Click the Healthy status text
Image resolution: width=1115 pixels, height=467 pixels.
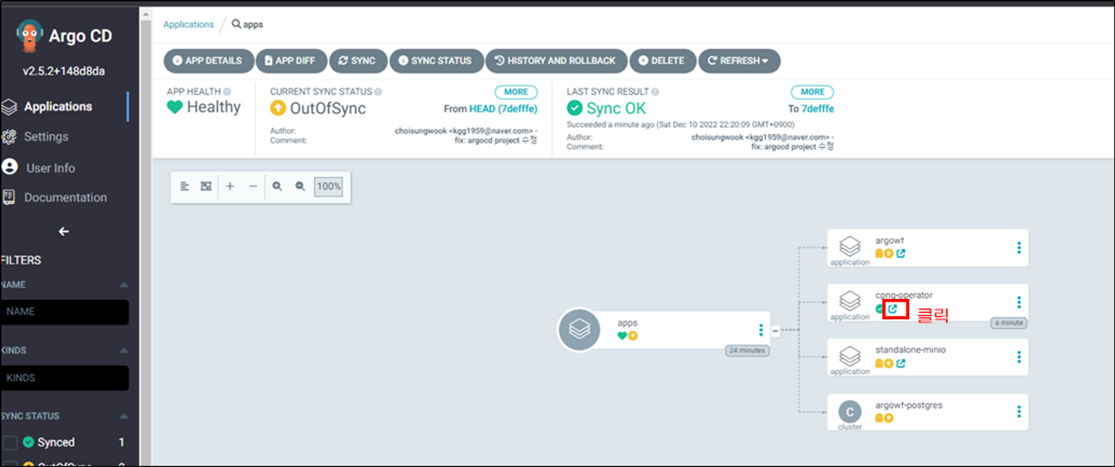(214, 107)
